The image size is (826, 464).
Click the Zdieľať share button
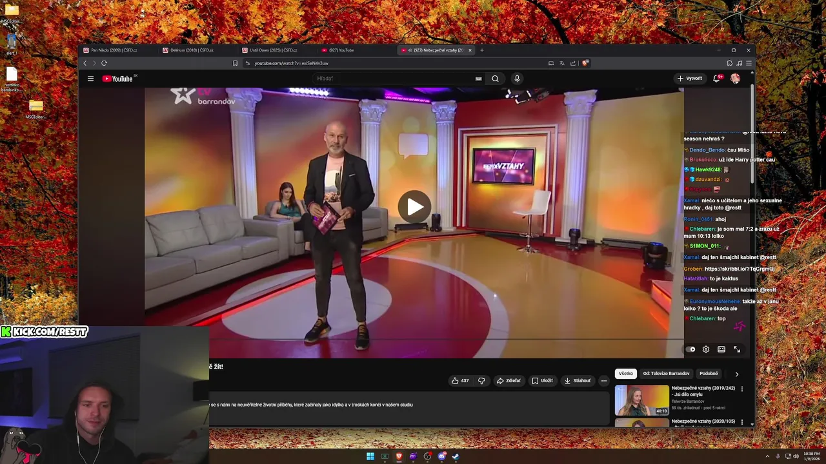click(x=509, y=381)
